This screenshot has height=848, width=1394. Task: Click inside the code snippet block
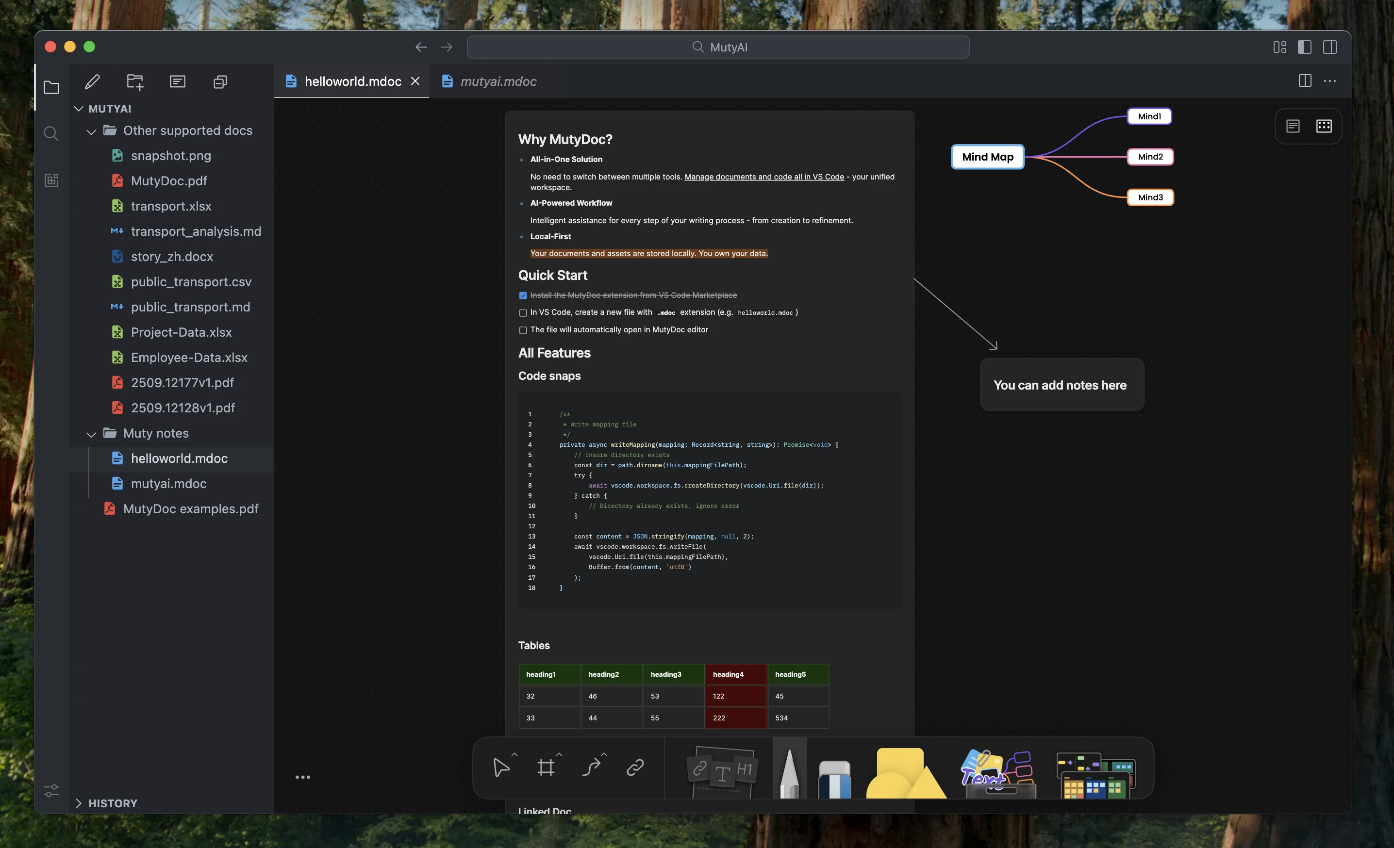tap(710, 501)
